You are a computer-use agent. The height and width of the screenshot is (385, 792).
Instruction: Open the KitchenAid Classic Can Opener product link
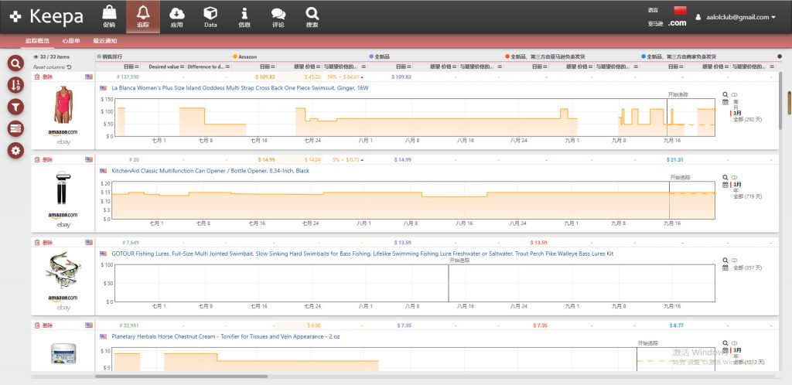click(x=210, y=170)
